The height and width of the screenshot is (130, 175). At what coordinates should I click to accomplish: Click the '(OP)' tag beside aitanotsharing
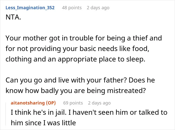[x=51, y=103]
